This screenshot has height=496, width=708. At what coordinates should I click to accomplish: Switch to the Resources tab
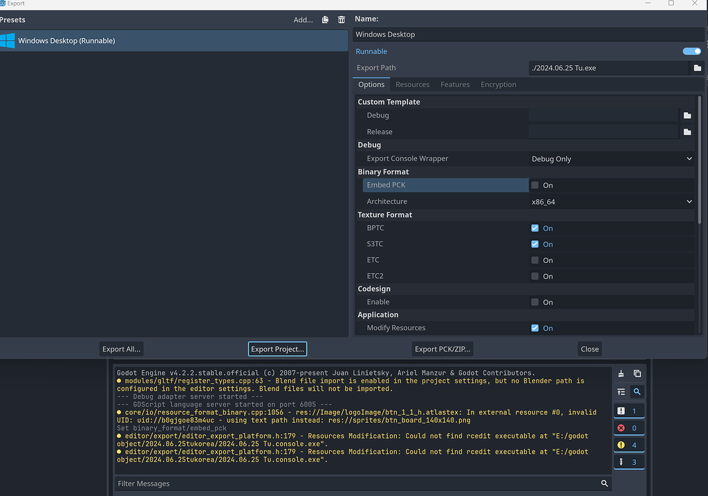(x=412, y=84)
